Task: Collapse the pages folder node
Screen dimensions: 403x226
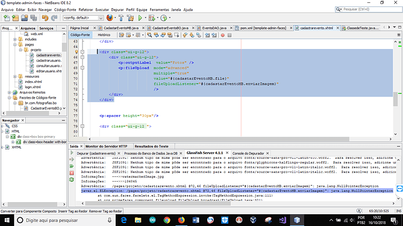Action: [x=15, y=45]
